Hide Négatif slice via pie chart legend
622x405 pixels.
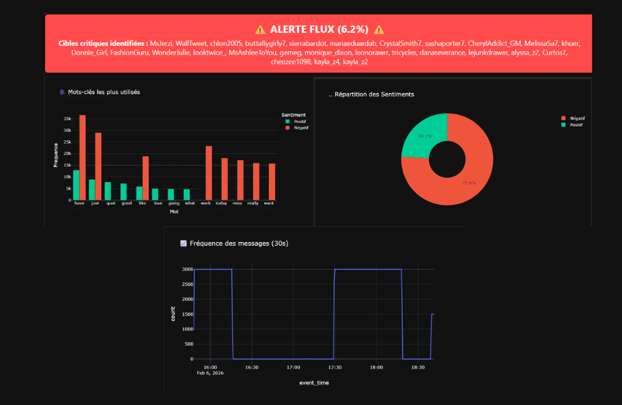pyautogui.click(x=573, y=118)
